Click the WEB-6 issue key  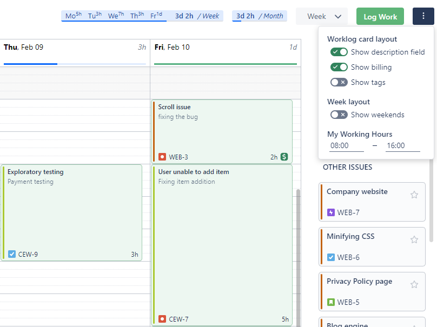pyautogui.click(x=348, y=257)
